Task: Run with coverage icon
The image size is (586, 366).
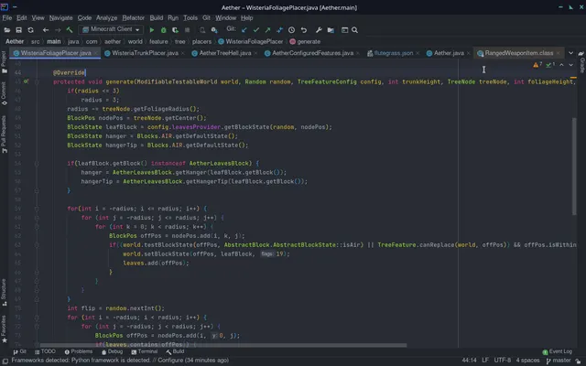Action: tap(175, 30)
